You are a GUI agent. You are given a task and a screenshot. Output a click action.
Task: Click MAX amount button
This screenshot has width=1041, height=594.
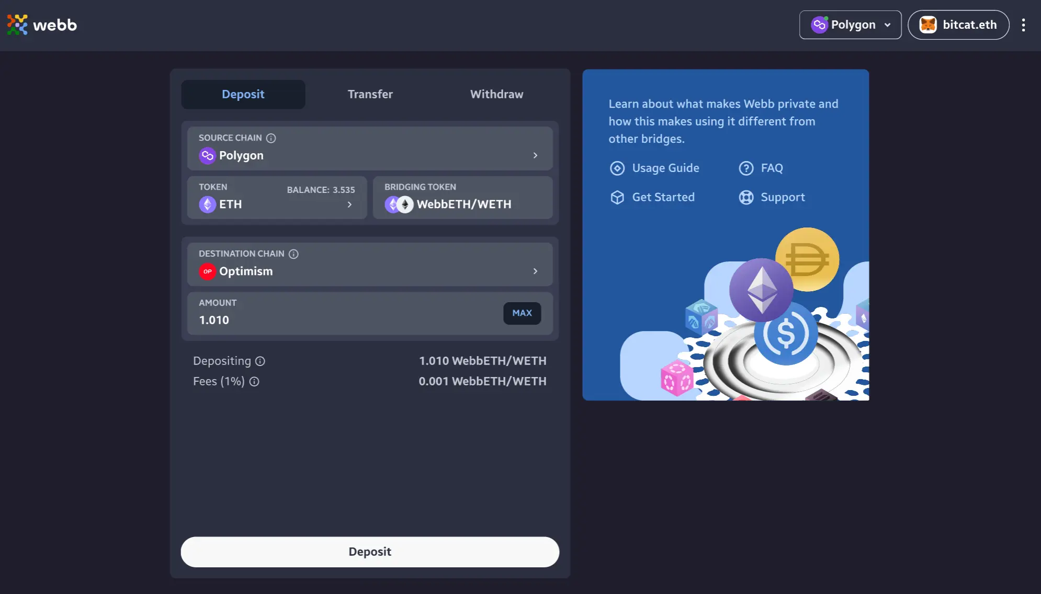(522, 313)
